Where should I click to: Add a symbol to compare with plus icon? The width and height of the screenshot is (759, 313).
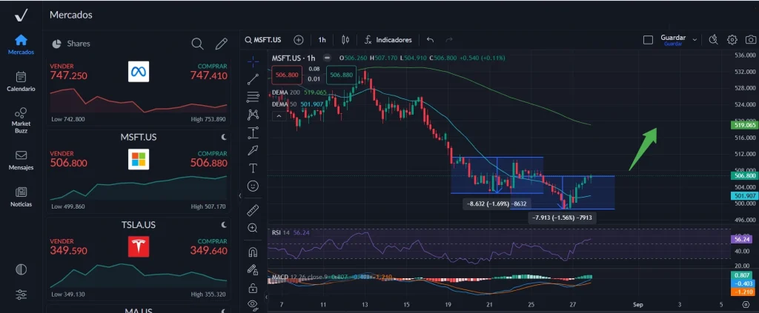coord(299,40)
